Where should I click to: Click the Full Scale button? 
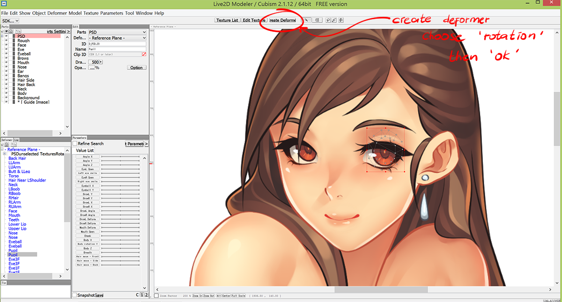pos(238,296)
